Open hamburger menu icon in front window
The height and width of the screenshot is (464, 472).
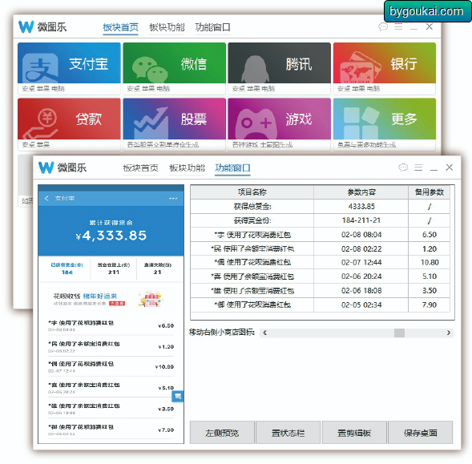(418, 167)
